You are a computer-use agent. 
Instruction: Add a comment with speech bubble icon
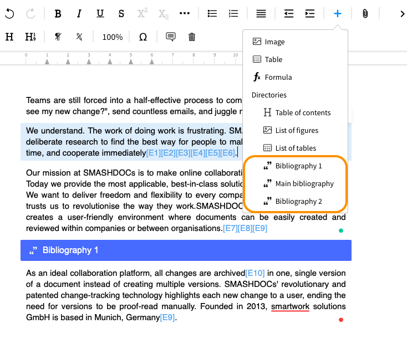(171, 37)
